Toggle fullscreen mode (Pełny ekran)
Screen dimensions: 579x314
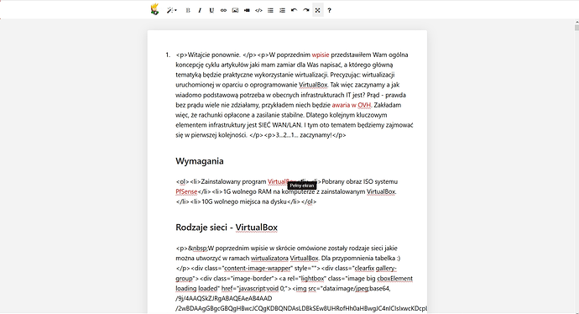318,10
